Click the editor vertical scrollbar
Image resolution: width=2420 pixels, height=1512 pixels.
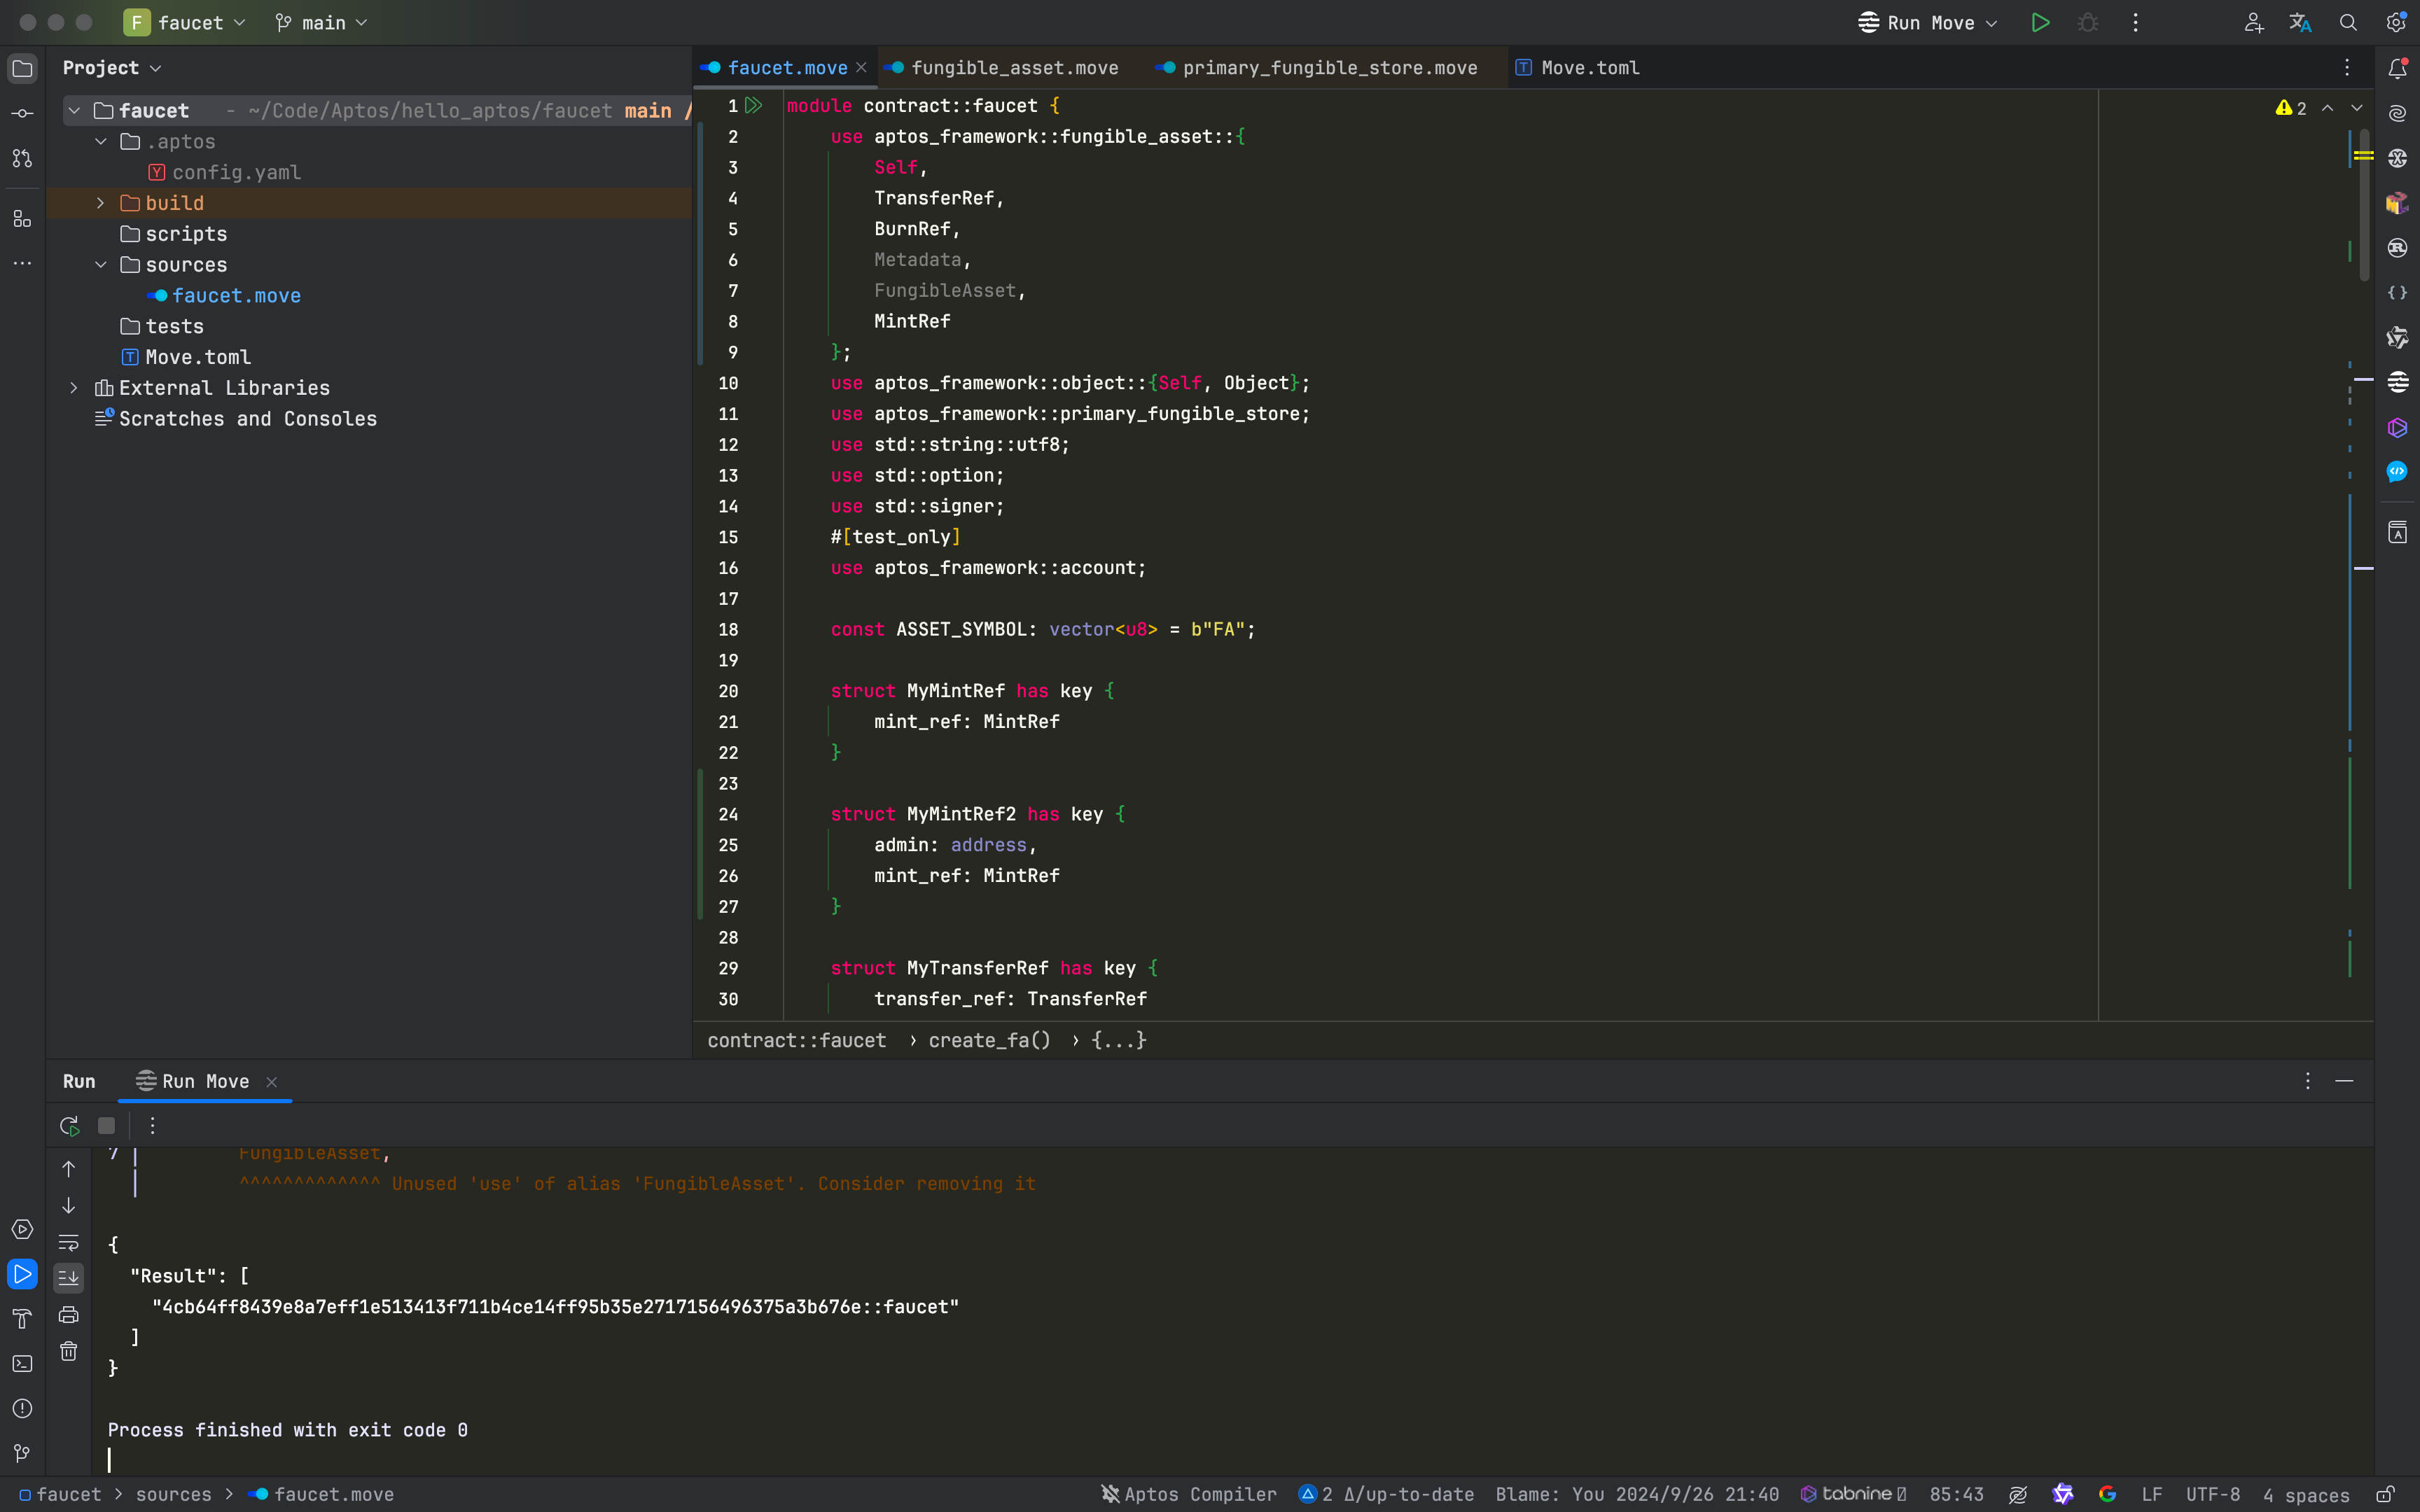[2364, 205]
